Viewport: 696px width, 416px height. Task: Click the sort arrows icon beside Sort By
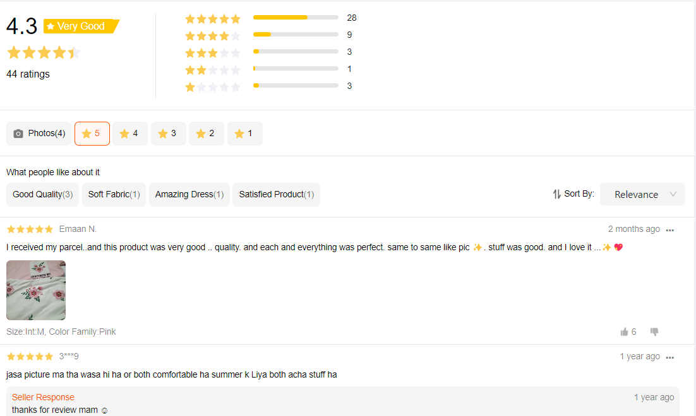(556, 194)
